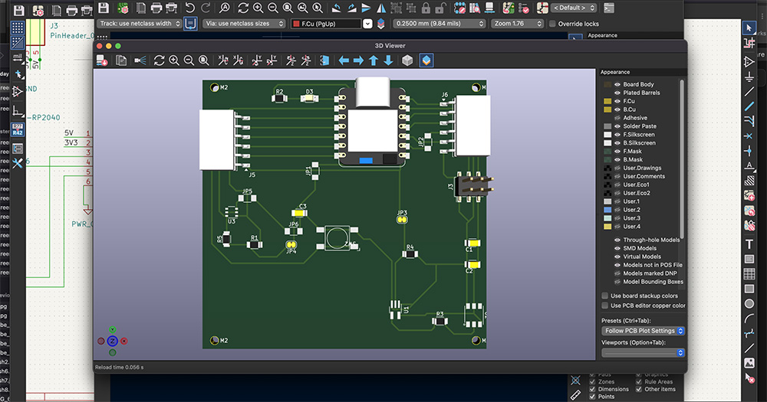Select mil units in the schematic left toolbar
This screenshot has height=402, width=767.
click(x=18, y=57)
